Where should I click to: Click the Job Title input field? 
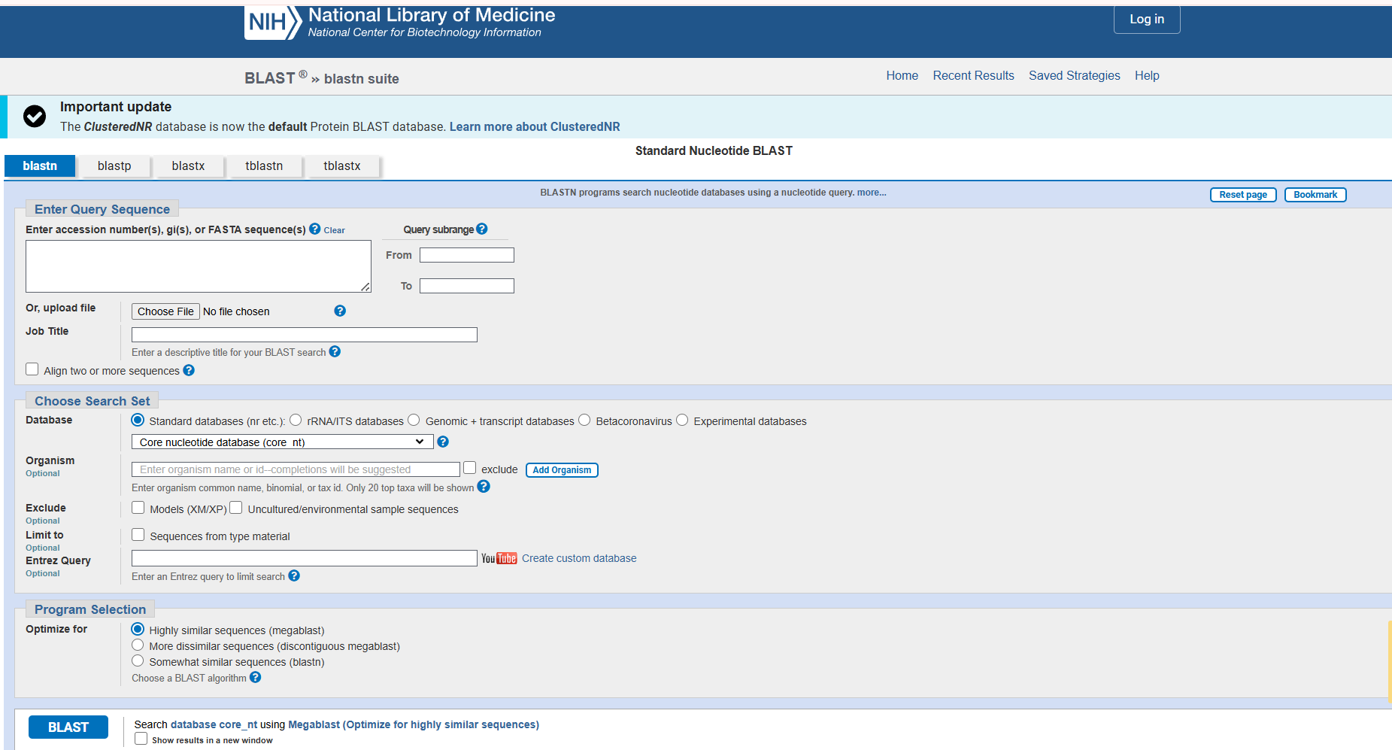[x=305, y=335]
